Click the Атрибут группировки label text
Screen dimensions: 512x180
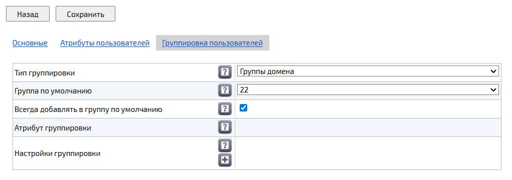53,128
